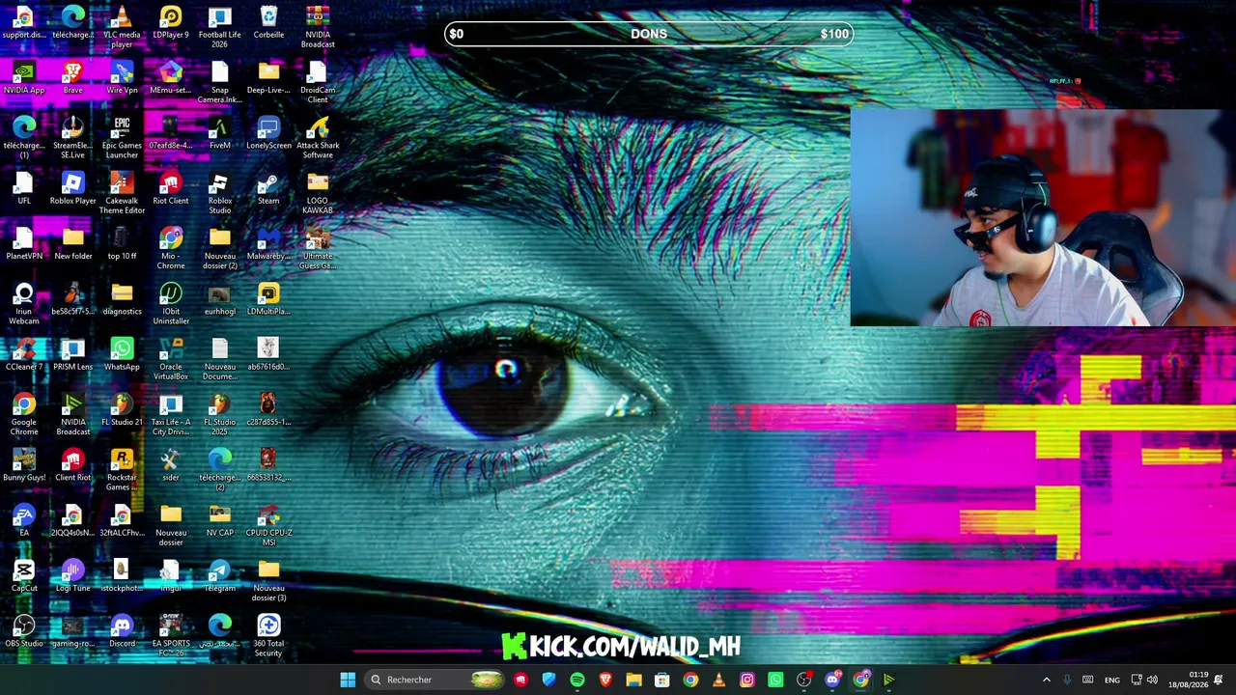Open the network status tray icon
The image size is (1236, 695).
(1137, 680)
